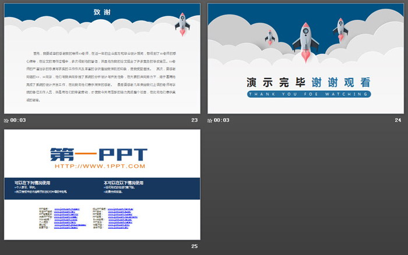The image size is (408, 255).
Task: Click slide number 25 label
Action: click(x=194, y=246)
